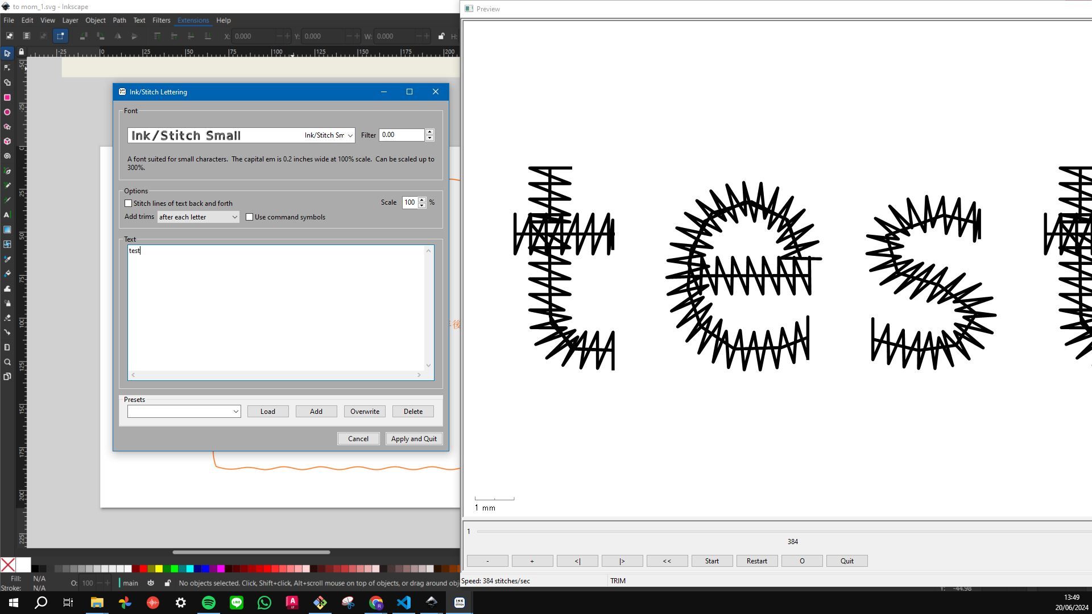Enable Stitch lines of text back and forth
The image size is (1092, 614).
129,204
